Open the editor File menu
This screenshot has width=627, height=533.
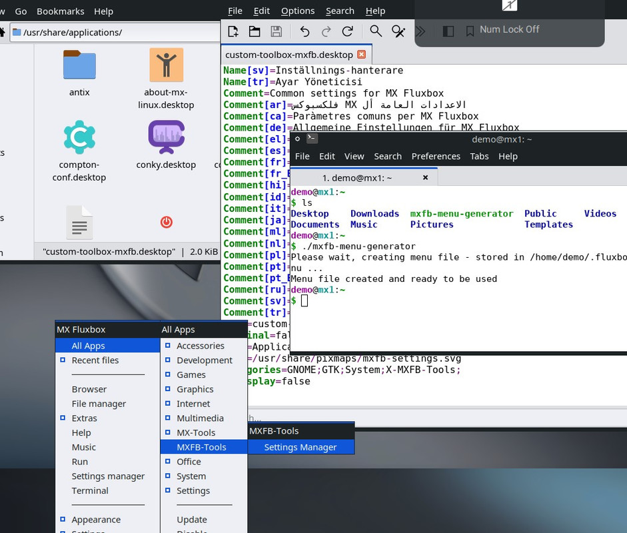(235, 11)
